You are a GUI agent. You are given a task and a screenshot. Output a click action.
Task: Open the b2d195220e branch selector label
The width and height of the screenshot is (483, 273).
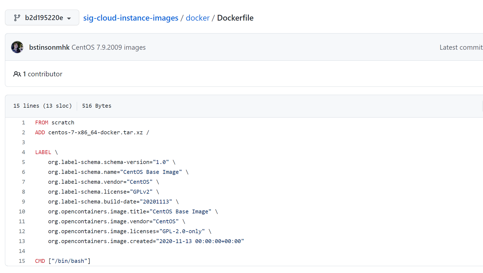[44, 18]
